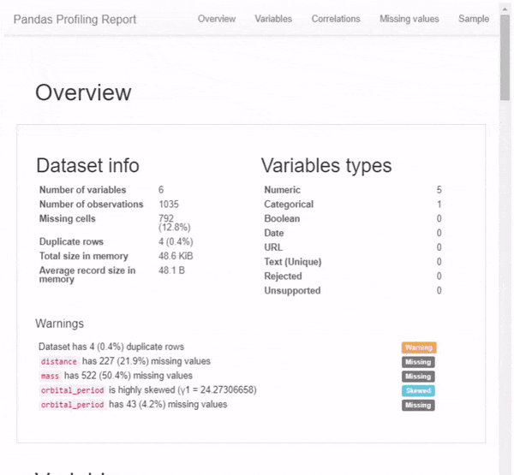The image size is (514, 475).
Task: Click the missing cells value 792 (12.8%)
Action: coord(174,223)
